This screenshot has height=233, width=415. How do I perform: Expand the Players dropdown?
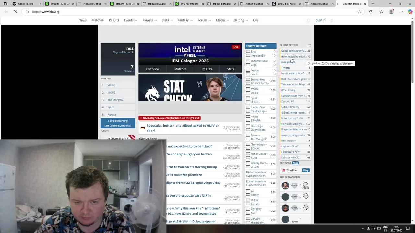(149, 20)
